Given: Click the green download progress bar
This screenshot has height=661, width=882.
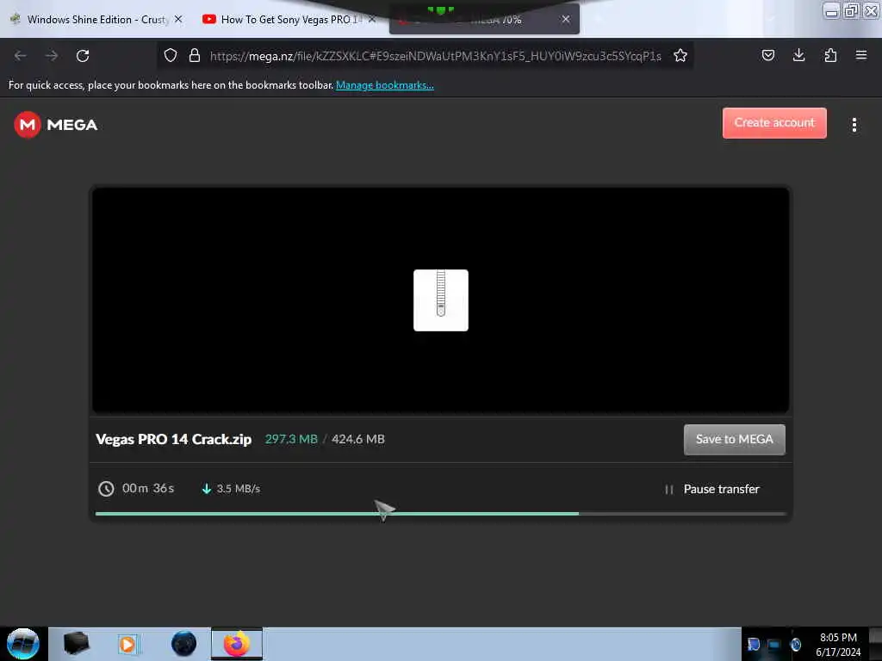Looking at the screenshot, I should point(337,513).
